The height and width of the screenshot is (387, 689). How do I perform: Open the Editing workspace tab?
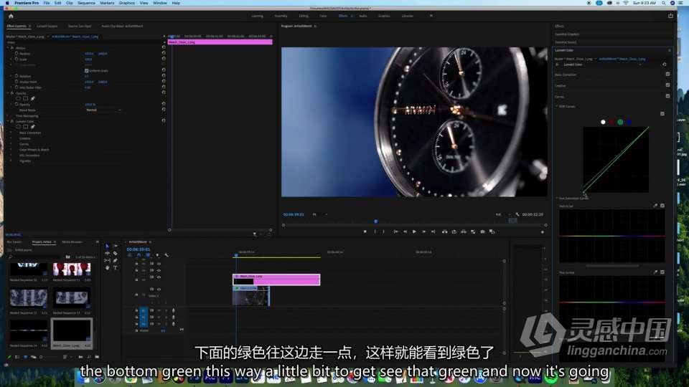pyautogui.click(x=304, y=16)
